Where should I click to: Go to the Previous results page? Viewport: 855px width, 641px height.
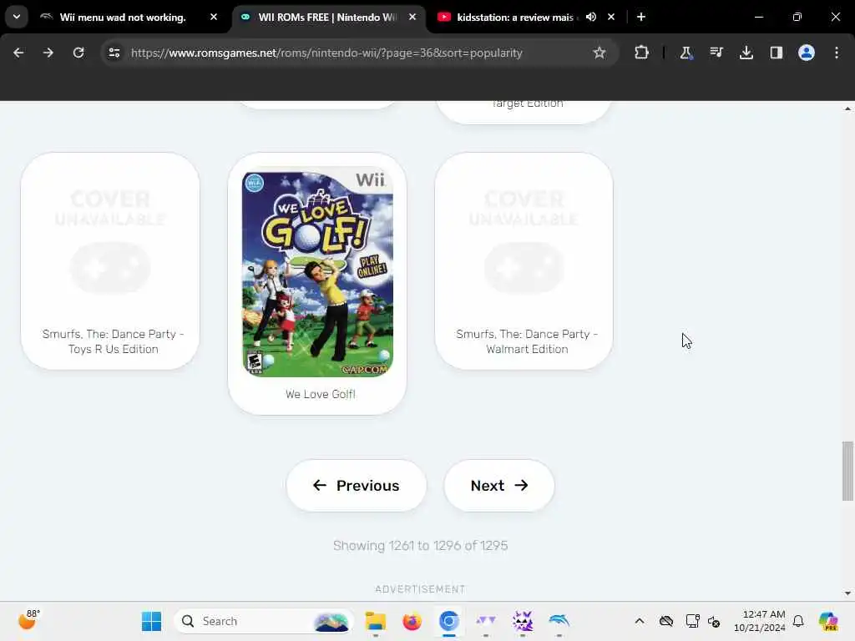(356, 486)
